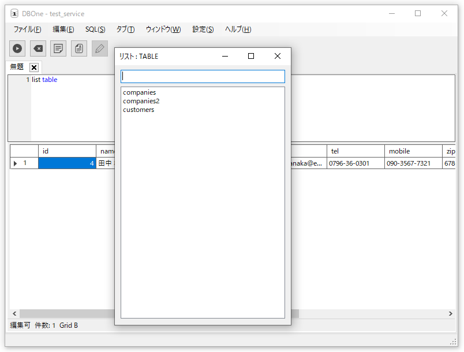The width and height of the screenshot is (464, 352).
Task: Click the document list toolbar icon
Action: coord(79,49)
